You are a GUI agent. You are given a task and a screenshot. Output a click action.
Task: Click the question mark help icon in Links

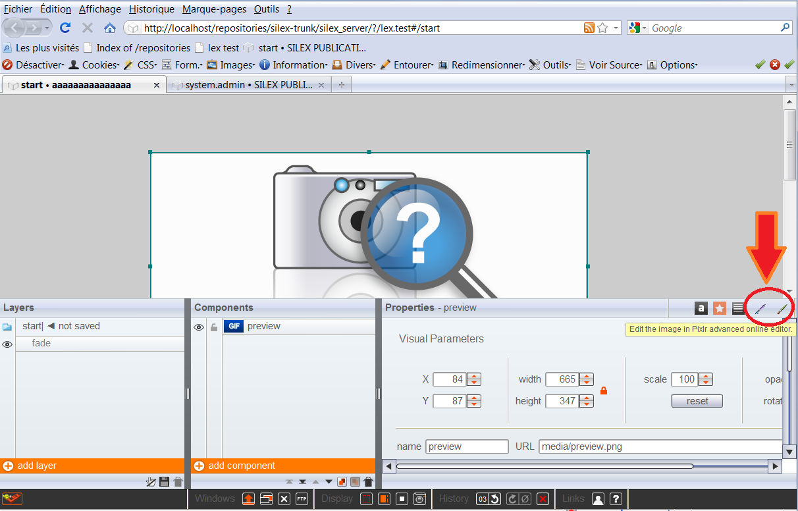tap(616, 498)
